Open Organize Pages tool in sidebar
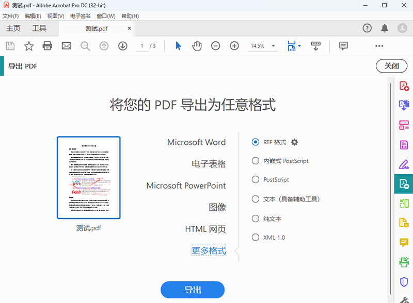Image resolution: width=413 pixels, height=303 pixels. 404,125
